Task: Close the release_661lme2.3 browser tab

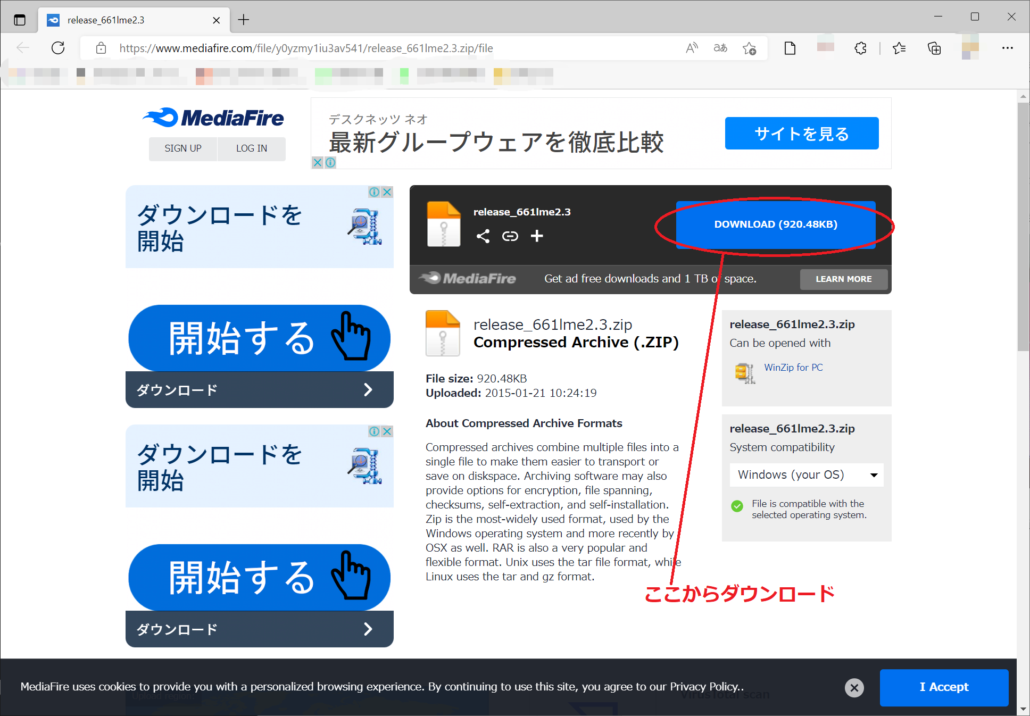Action: (x=216, y=20)
